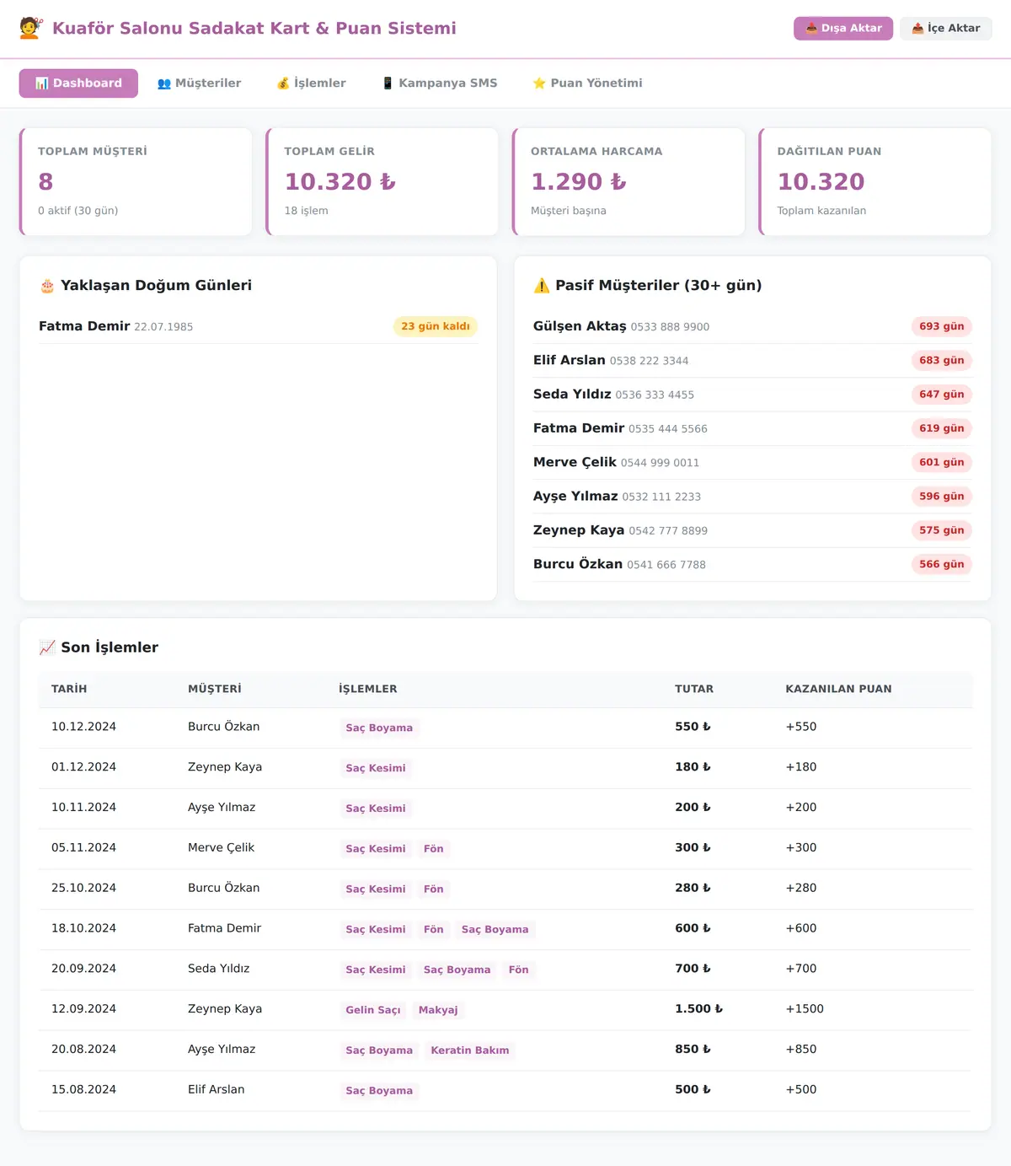This screenshot has width=1011, height=1166.
Task: Click the '566 gün' badge
Action: click(x=942, y=564)
